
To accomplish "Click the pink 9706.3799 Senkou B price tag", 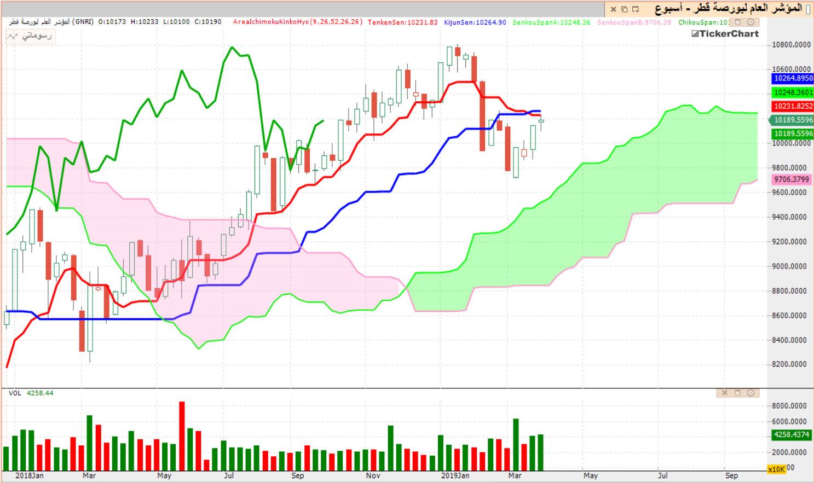I will [792, 179].
